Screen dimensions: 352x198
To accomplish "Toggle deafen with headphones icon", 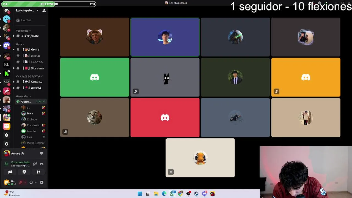I will (x=31, y=182).
